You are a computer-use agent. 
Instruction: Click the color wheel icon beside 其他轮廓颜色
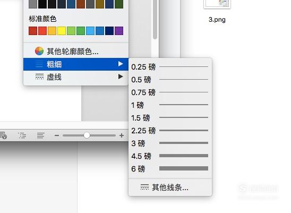click(x=39, y=51)
